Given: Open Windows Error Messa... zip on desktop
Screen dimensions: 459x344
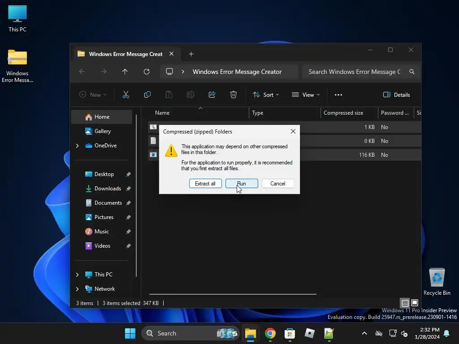Looking at the screenshot, I should (x=17, y=66).
